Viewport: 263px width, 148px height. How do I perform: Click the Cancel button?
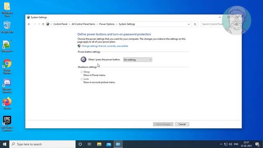pyautogui.click(x=182, y=124)
